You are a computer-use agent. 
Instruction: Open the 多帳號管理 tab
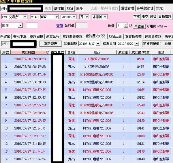click(x=145, y=8)
